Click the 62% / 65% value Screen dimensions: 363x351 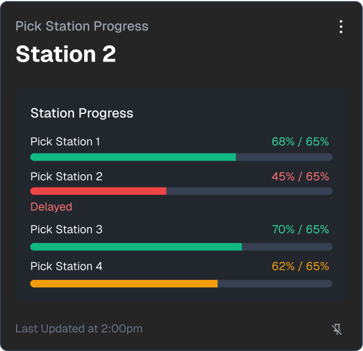point(300,266)
